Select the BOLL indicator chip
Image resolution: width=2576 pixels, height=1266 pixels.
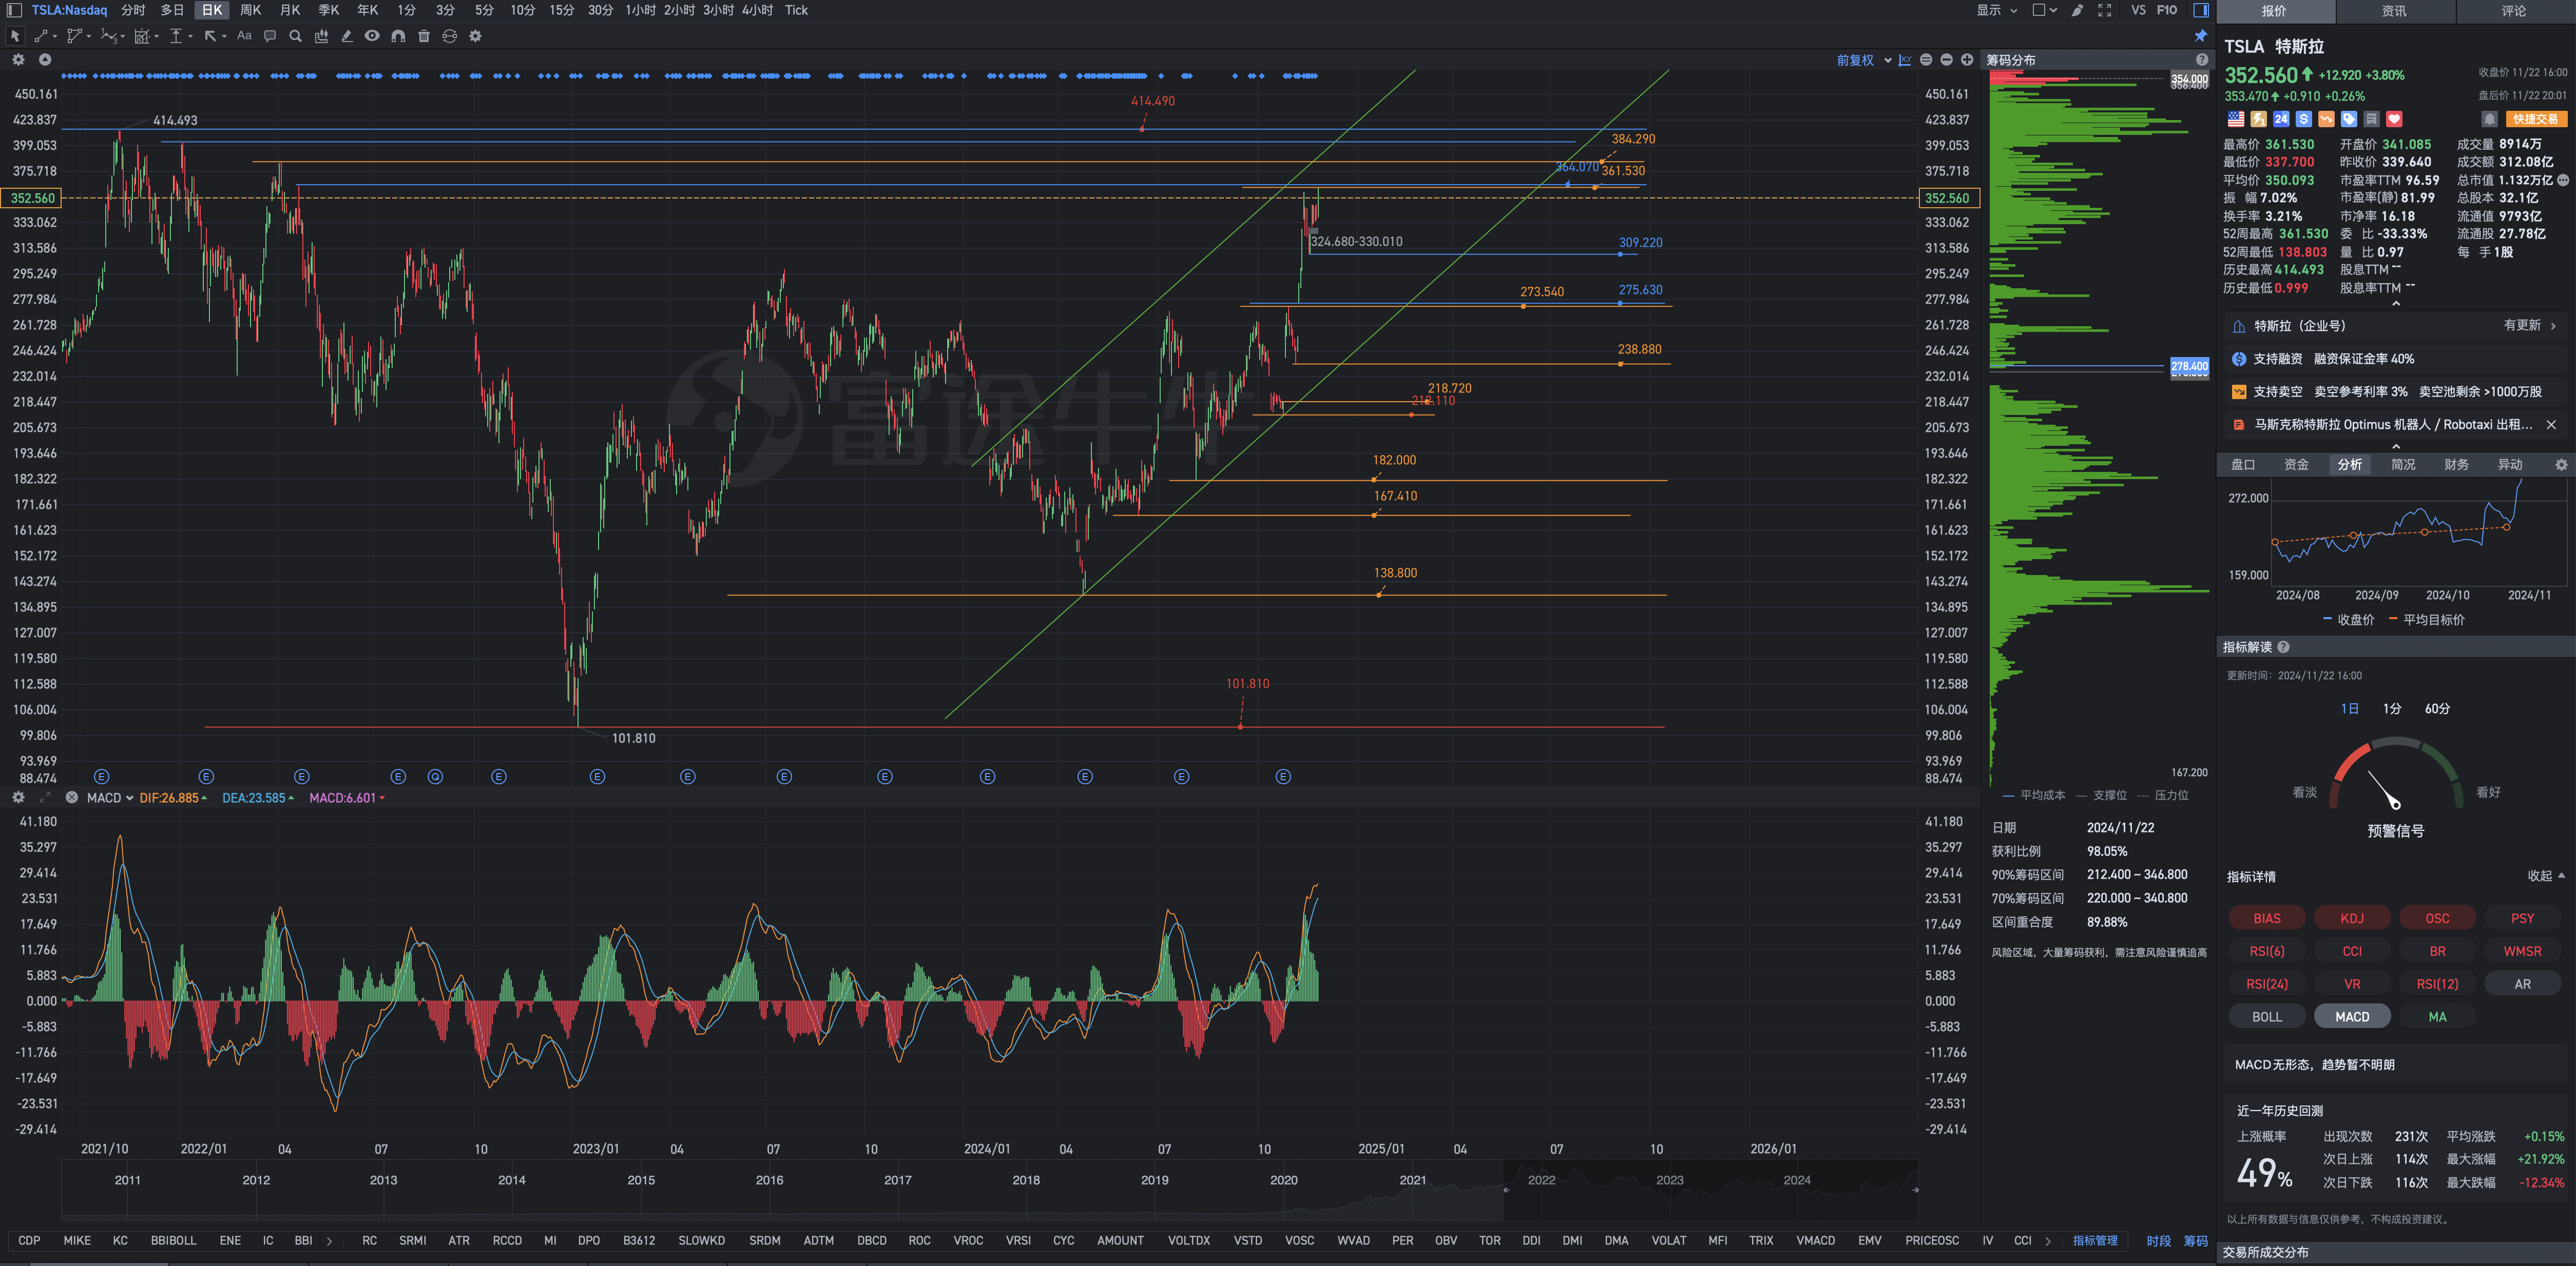click(x=2267, y=1016)
